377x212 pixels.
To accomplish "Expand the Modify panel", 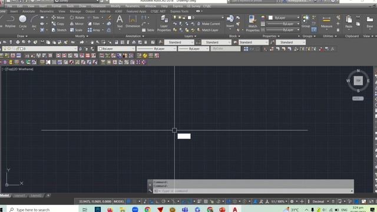I will [x=82, y=36].
